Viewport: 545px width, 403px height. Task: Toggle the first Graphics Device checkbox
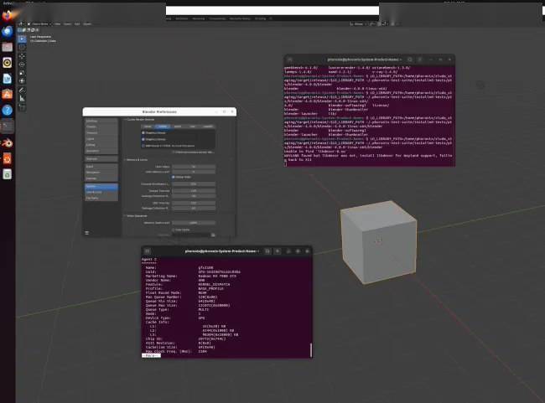pos(143,132)
